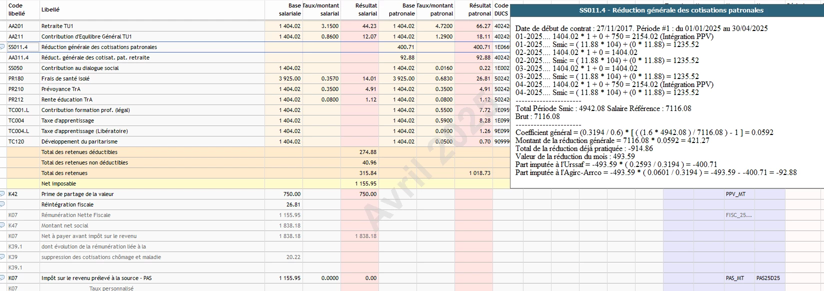Screen dimensions: 824x291
Task: Open the comment icon on the PAS row
Action: tap(2, 278)
